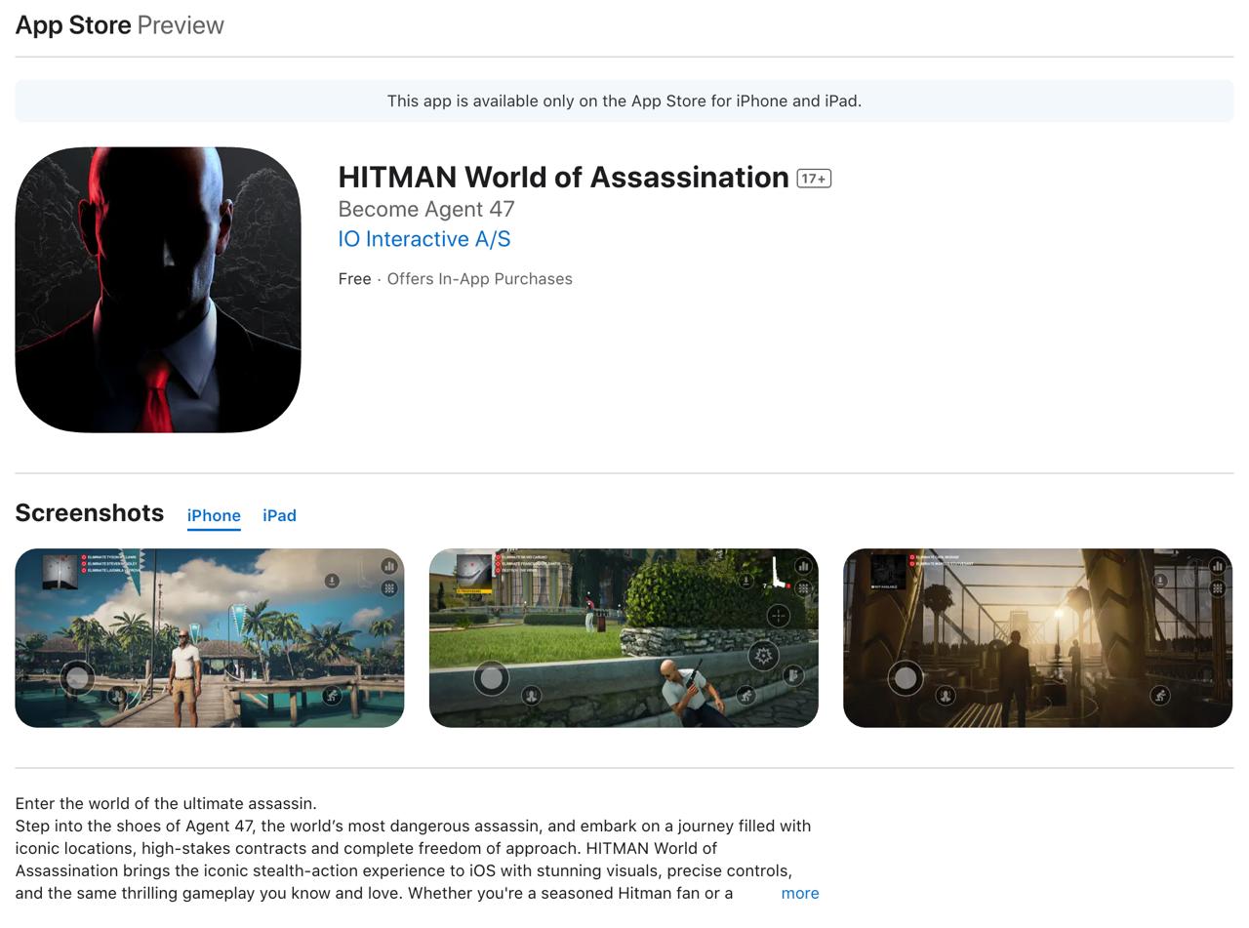Open the tropical dock screenshot thumbnail
The height and width of the screenshot is (928, 1249).
coord(210,638)
